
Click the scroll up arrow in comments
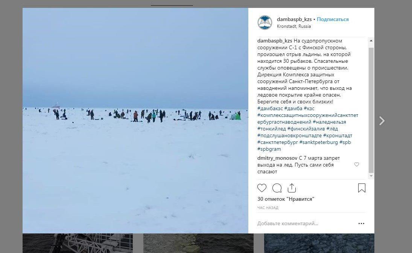371,41
